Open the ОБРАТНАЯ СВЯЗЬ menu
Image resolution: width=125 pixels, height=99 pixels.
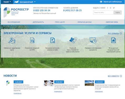[x=112, y=22]
